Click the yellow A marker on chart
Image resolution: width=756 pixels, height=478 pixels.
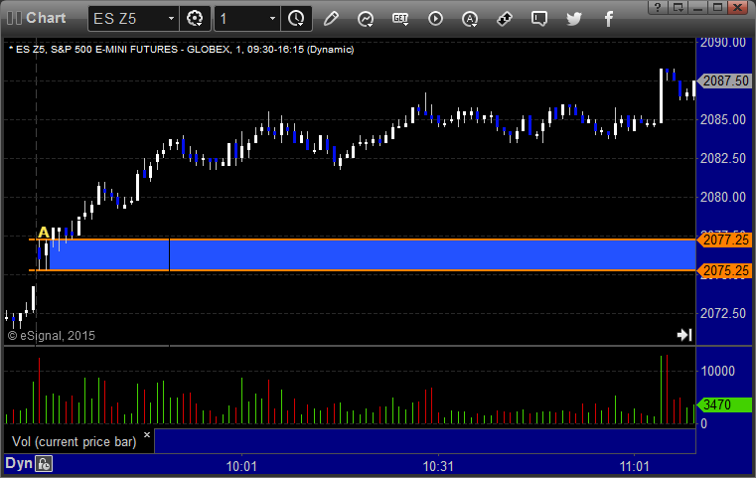[44, 232]
